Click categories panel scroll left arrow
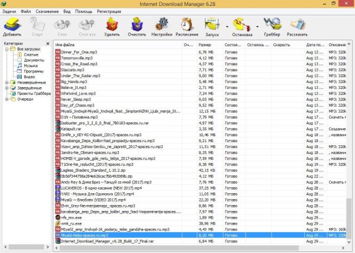This screenshot has height=253, width=355. (x=6, y=247)
